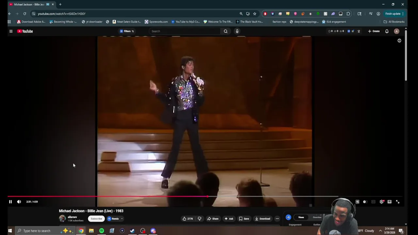The height and width of the screenshot is (235, 418).
Task: Open the Extensions puzzle icon
Action: click(348, 14)
